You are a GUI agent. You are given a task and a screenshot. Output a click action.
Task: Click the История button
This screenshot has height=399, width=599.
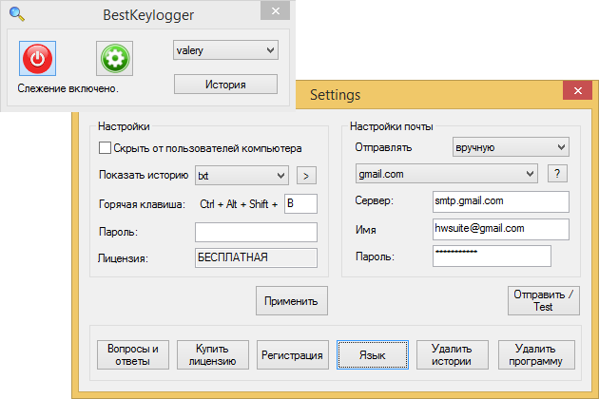[x=225, y=84]
